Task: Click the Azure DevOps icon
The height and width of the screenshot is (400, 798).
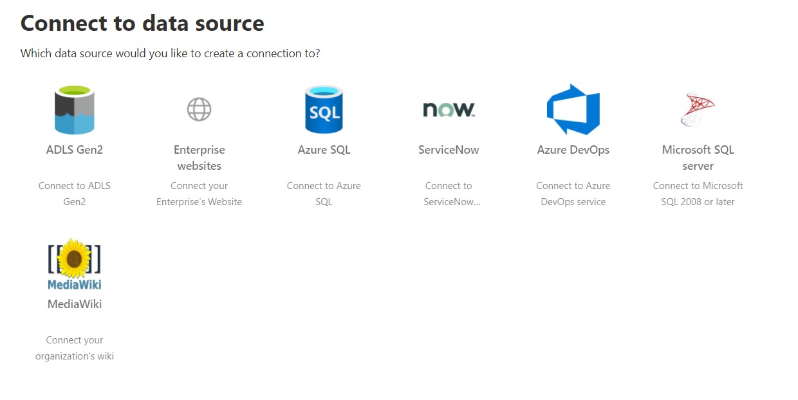Action: pyautogui.click(x=573, y=109)
